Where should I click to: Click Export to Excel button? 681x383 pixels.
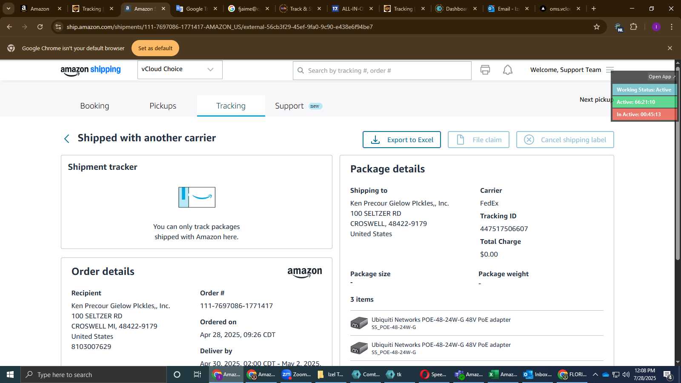point(401,140)
